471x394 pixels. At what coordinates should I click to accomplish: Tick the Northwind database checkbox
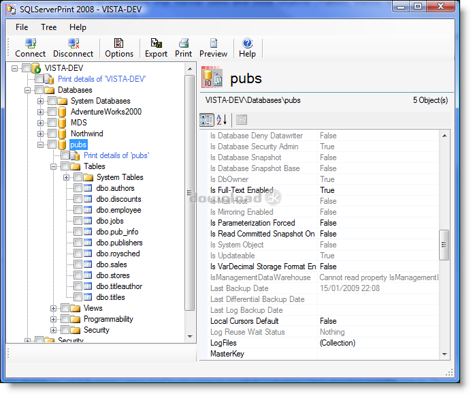click(x=52, y=133)
